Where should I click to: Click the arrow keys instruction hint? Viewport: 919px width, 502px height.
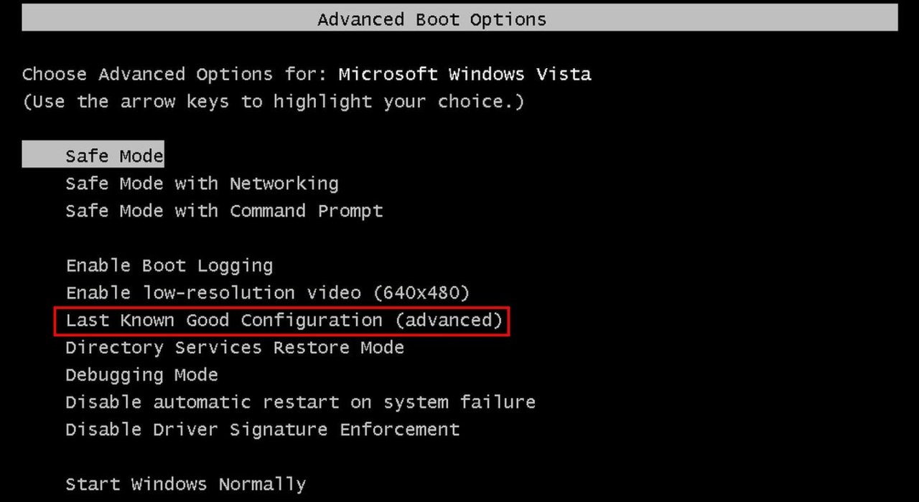click(274, 102)
